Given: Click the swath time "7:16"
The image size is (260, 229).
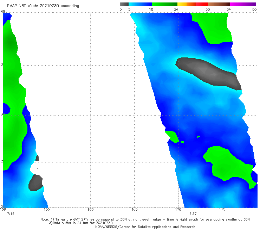Looking at the screenshot, I should (11, 214).
